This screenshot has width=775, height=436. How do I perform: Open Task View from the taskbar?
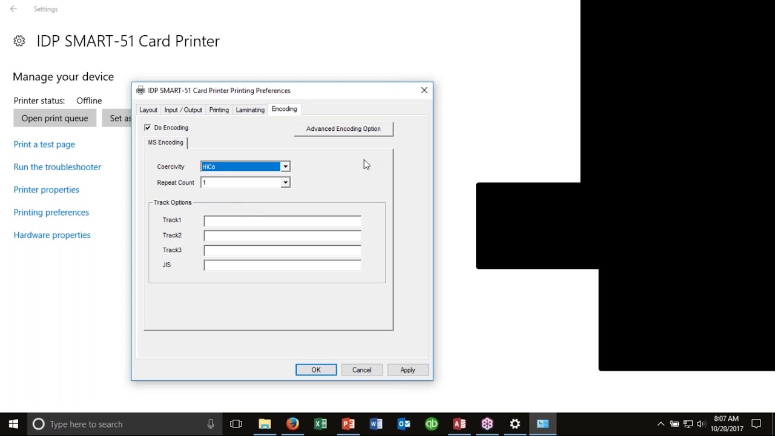tap(236, 424)
